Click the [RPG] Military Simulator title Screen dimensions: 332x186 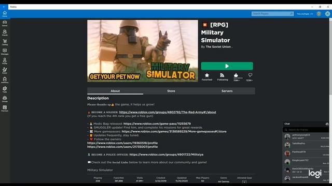click(215, 33)
